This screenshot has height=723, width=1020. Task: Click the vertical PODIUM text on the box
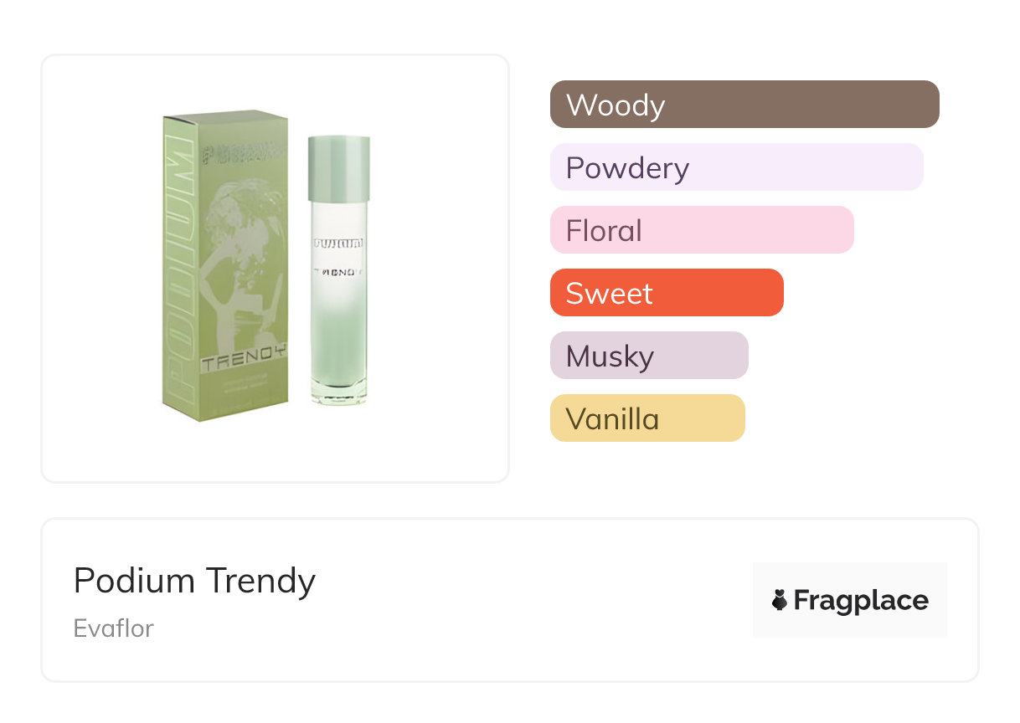click(178, 268)
